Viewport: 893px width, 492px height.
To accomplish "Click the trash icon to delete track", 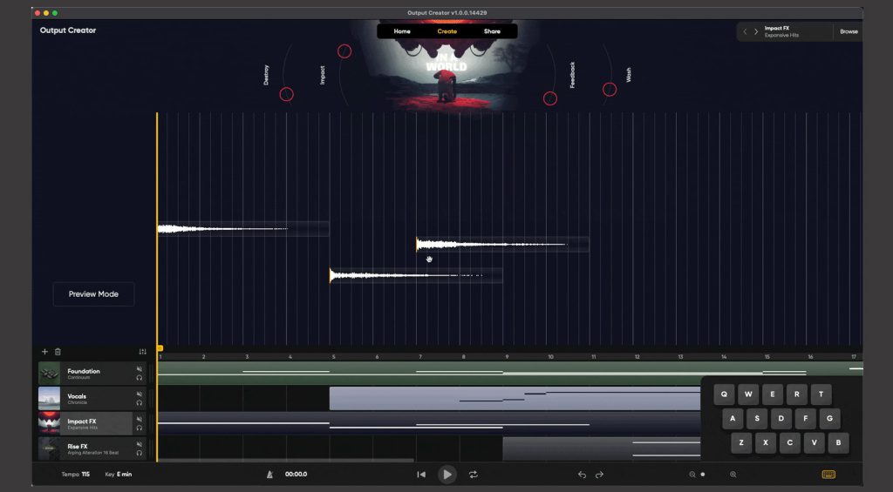I will [58, 352].
